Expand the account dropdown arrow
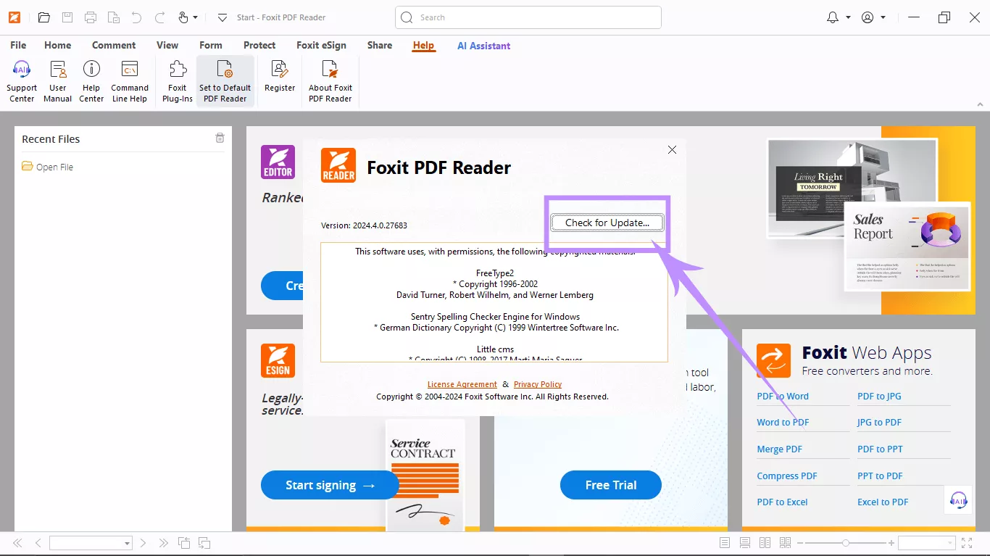990x556 pixels. tap(883, 17)
